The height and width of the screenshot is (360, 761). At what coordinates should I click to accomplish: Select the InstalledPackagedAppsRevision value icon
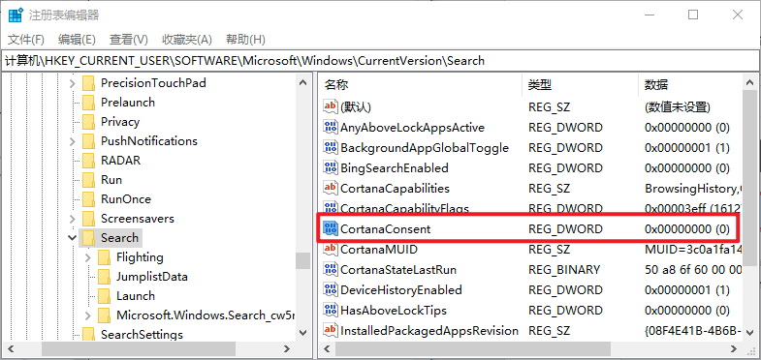pos(331,330)
